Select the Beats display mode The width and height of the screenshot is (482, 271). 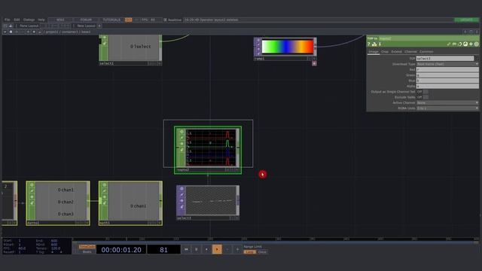point(87,251)
